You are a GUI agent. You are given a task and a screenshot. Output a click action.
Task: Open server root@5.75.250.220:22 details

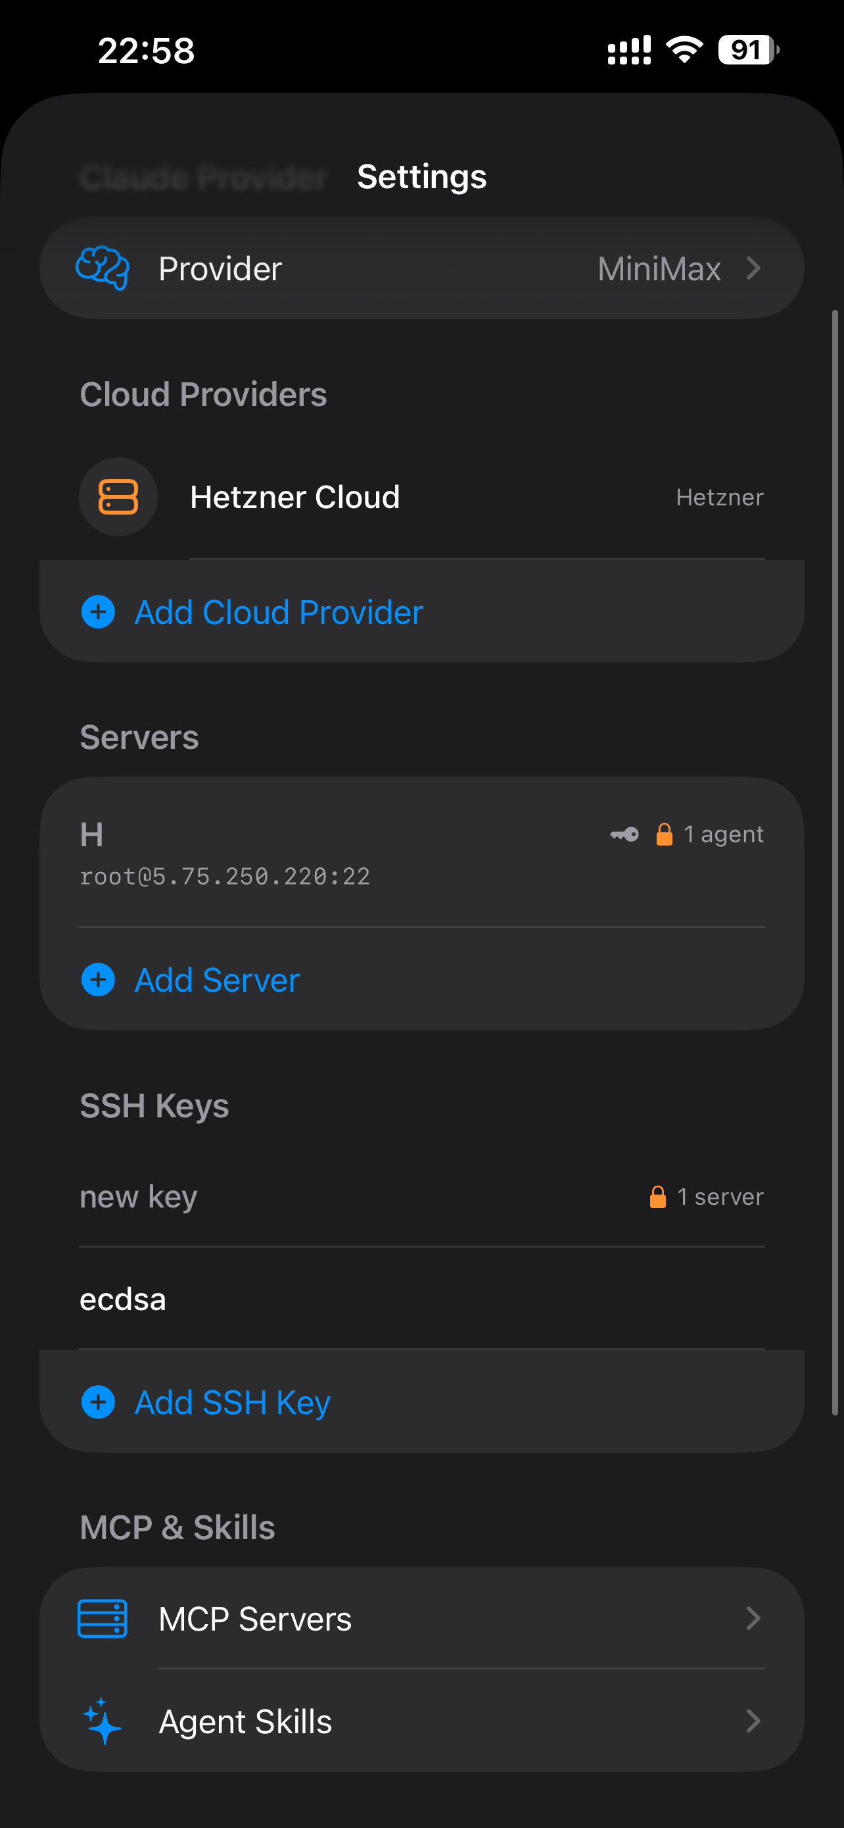point(225,876)
